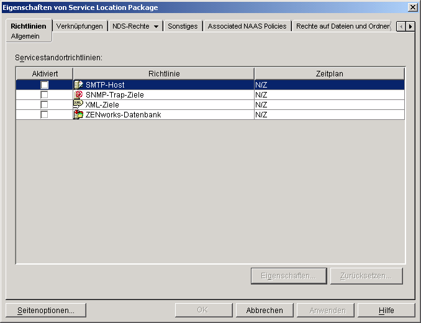Close the Service Location Package dialog

click(413, 7)
